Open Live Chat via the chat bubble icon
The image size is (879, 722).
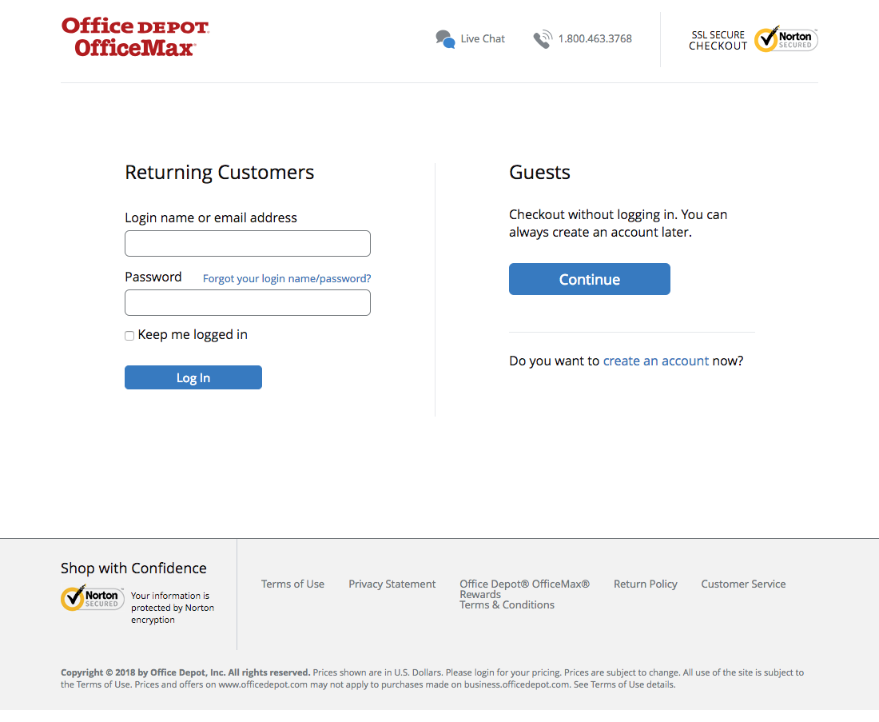pyautogui.click(x=445, y=38)
